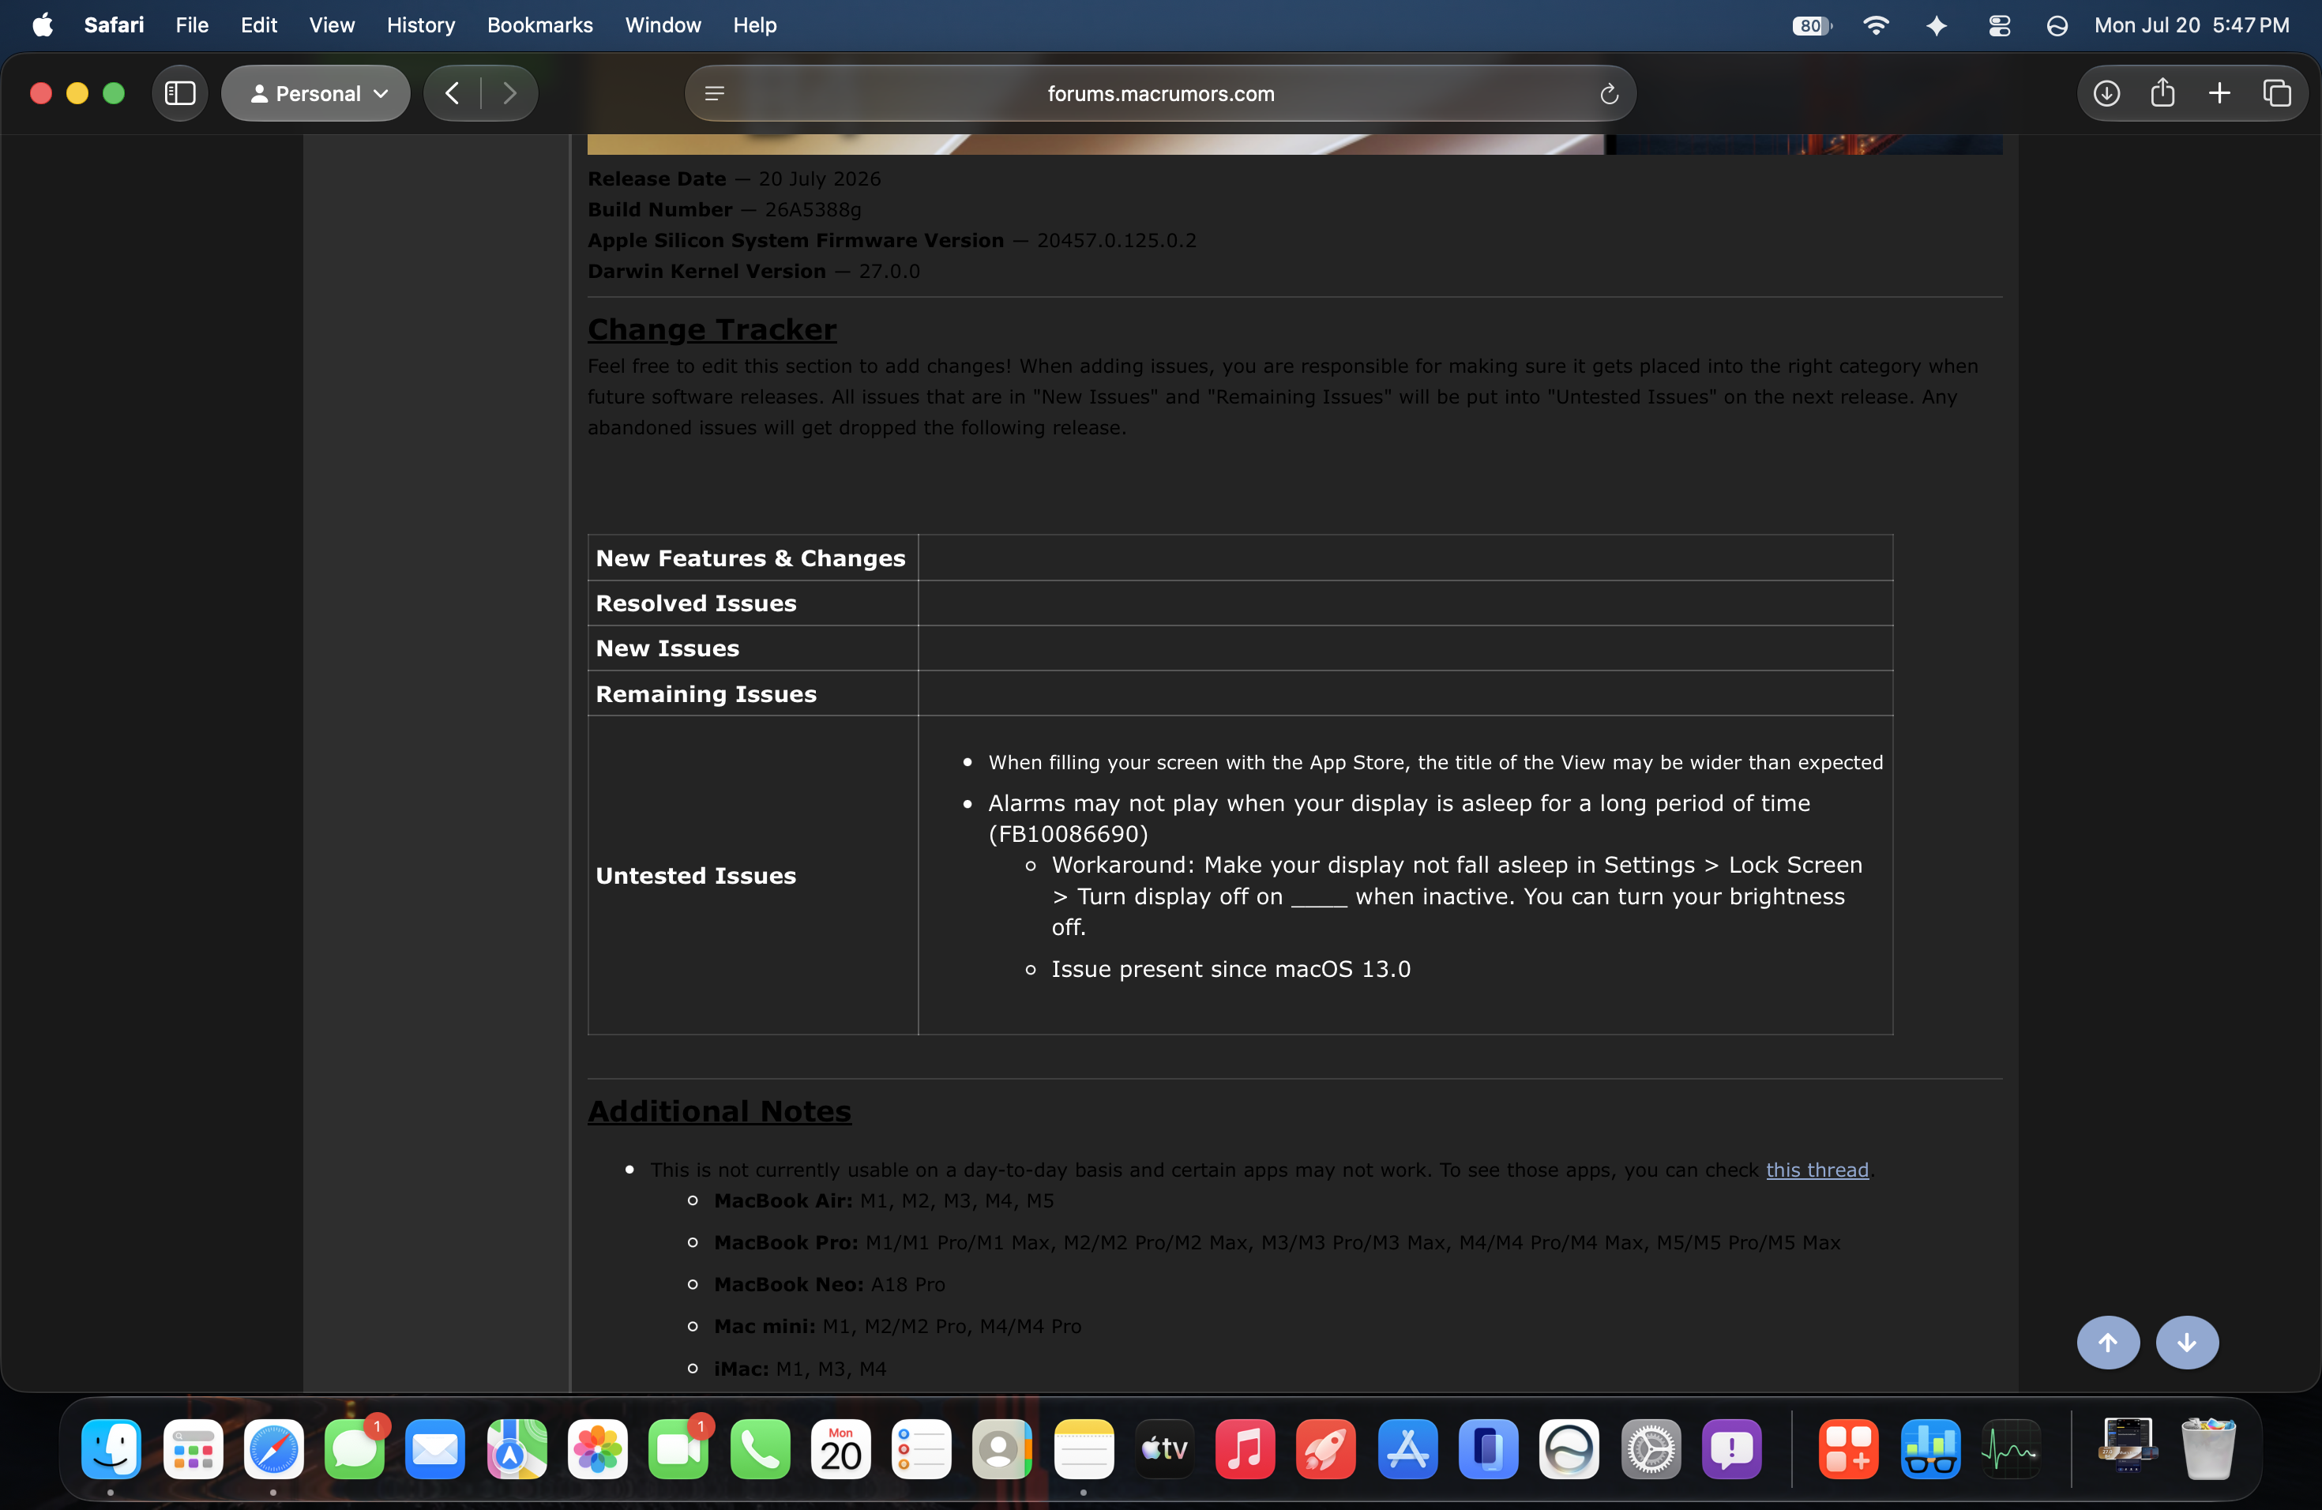Image resolution: width=2322 pixels, height=1510 pixels.
Task: Open Music from the Dock
Action: 1246,1448
